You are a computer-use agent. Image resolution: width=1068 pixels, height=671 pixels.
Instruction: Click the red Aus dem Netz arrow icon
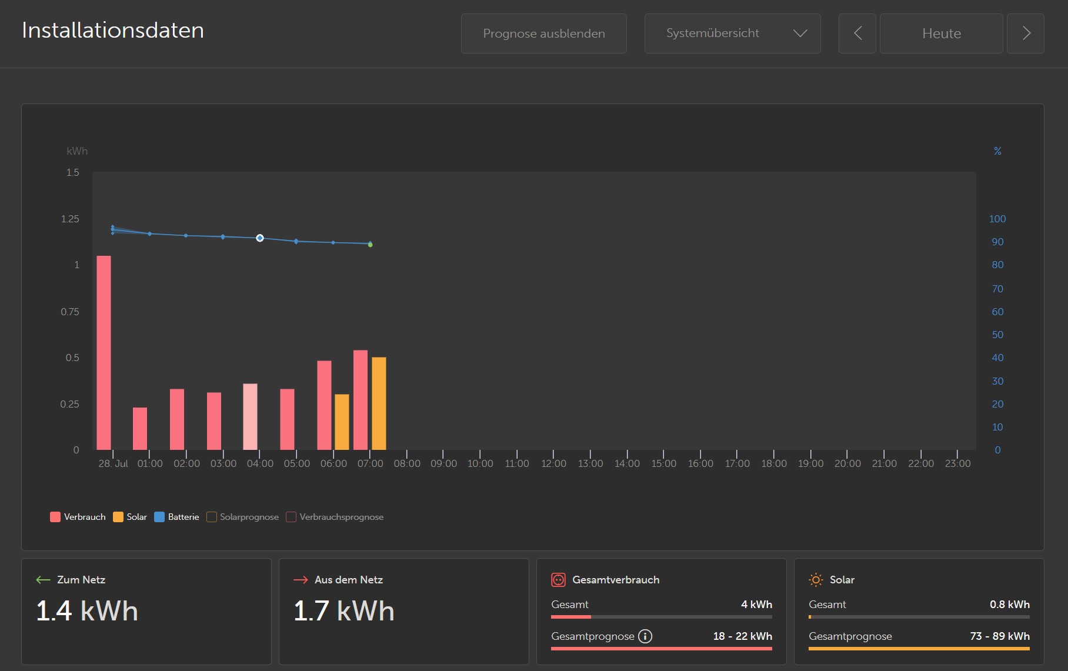pos(301,580)
